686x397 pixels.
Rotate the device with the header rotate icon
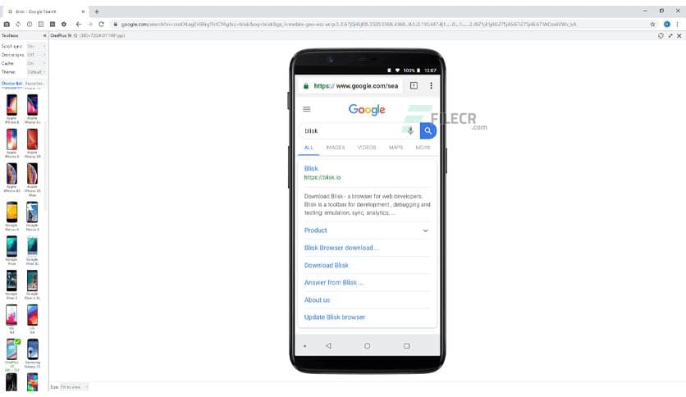tap(661, 36)
